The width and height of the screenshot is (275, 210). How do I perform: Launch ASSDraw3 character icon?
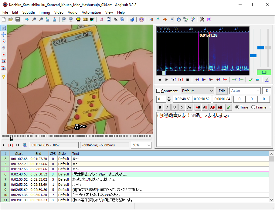pyautogui.click(x=141, y=19)
